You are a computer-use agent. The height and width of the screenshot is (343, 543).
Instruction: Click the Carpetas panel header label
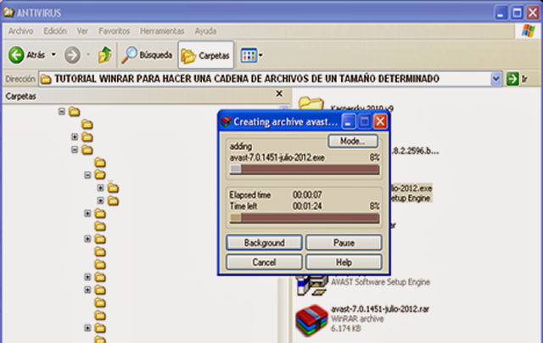click(20, 96)
